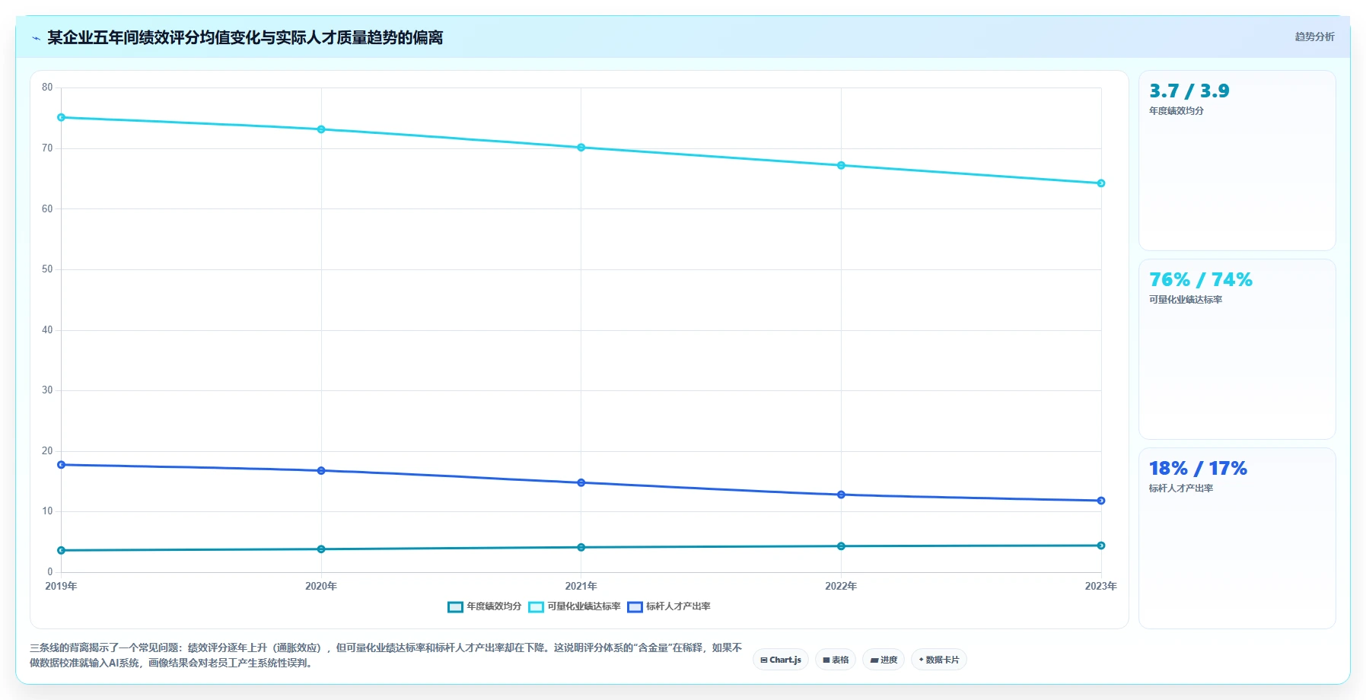Select 2023年 point on 可量化业绩达标率 line
1366x700 pixels.
[x=1101, y=183]
